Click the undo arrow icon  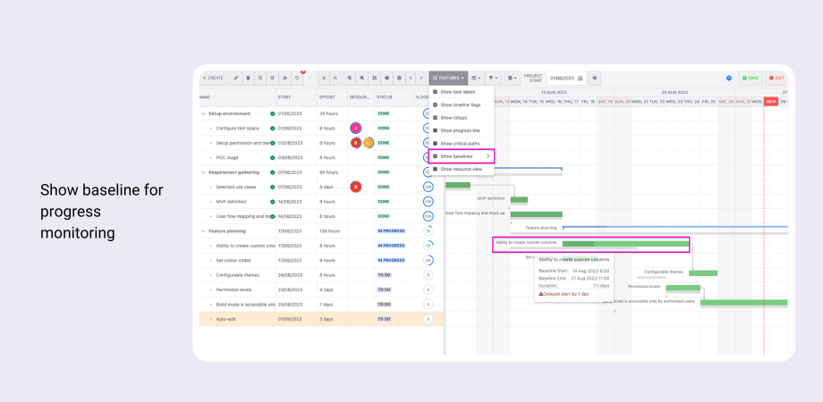pyautogui.click(x=297, y=78)
